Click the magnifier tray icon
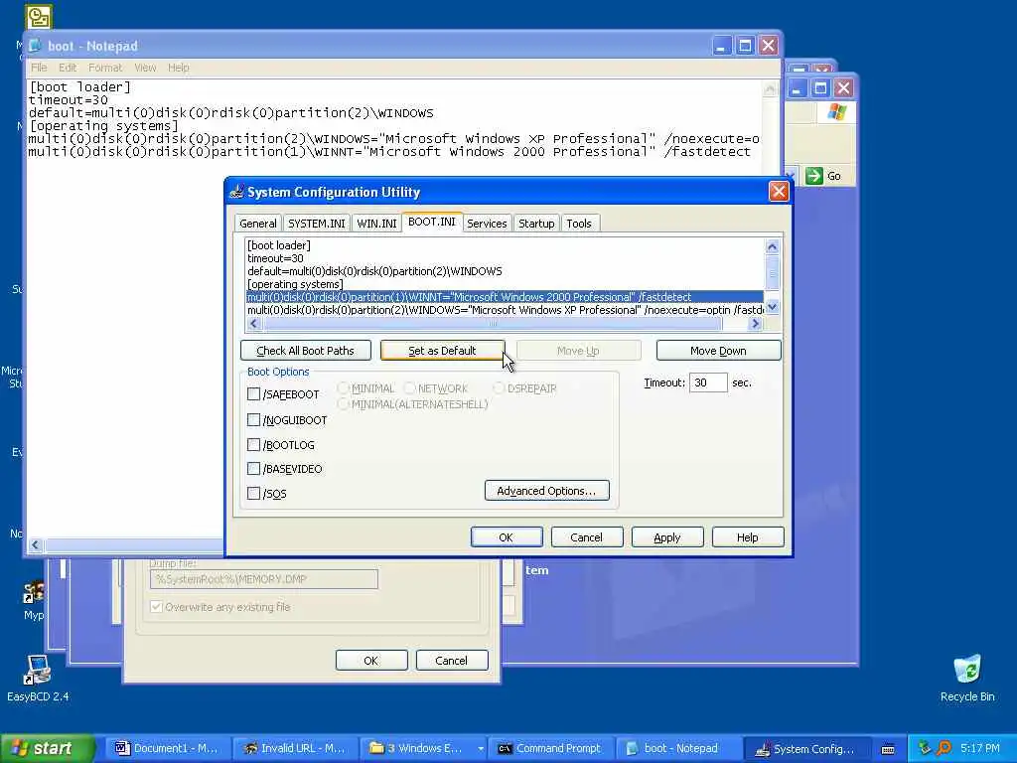 tap(944, 748)
